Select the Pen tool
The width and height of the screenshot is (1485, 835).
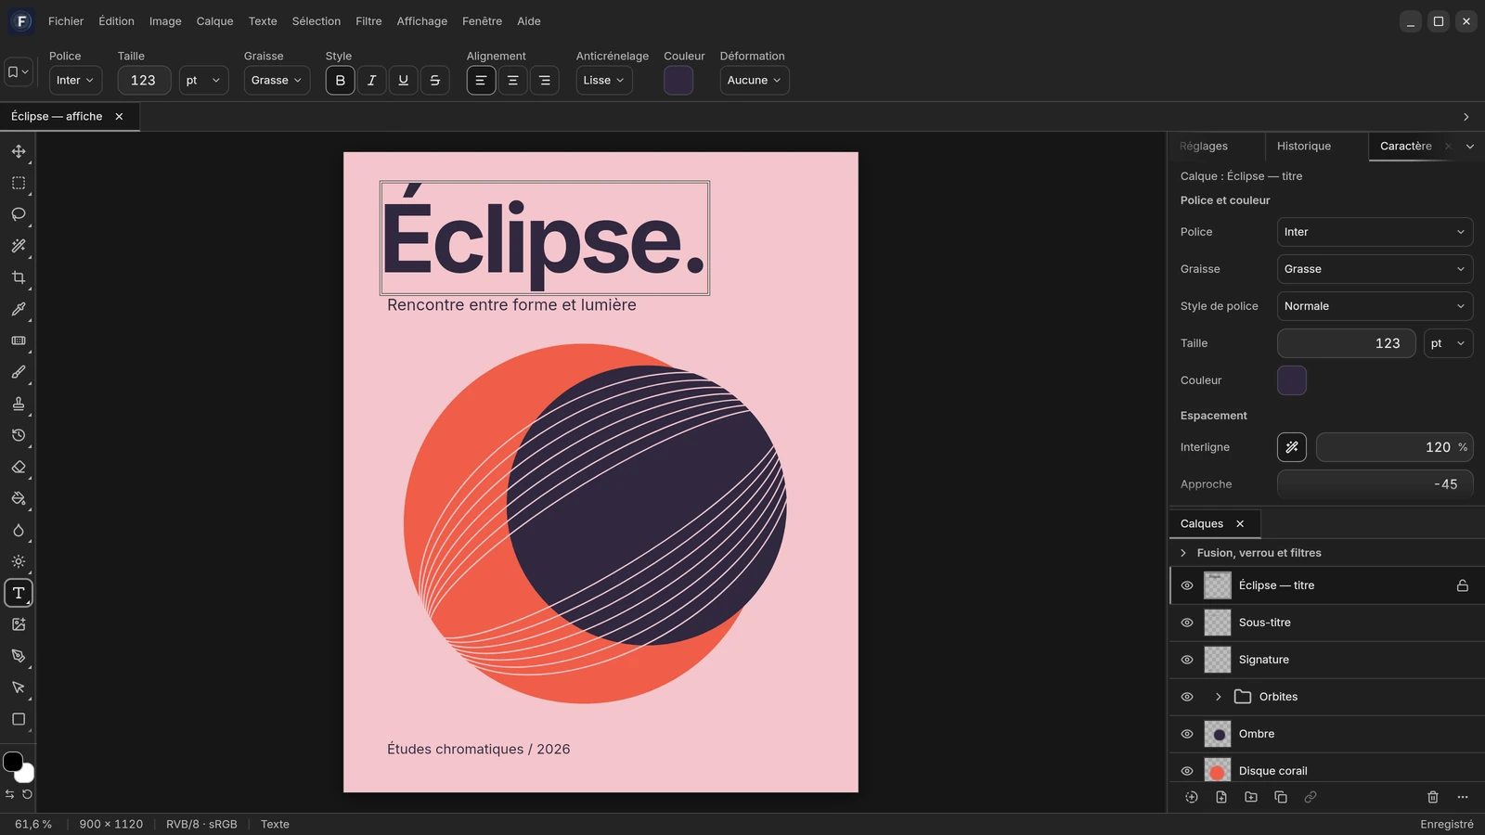pos(19,656)
